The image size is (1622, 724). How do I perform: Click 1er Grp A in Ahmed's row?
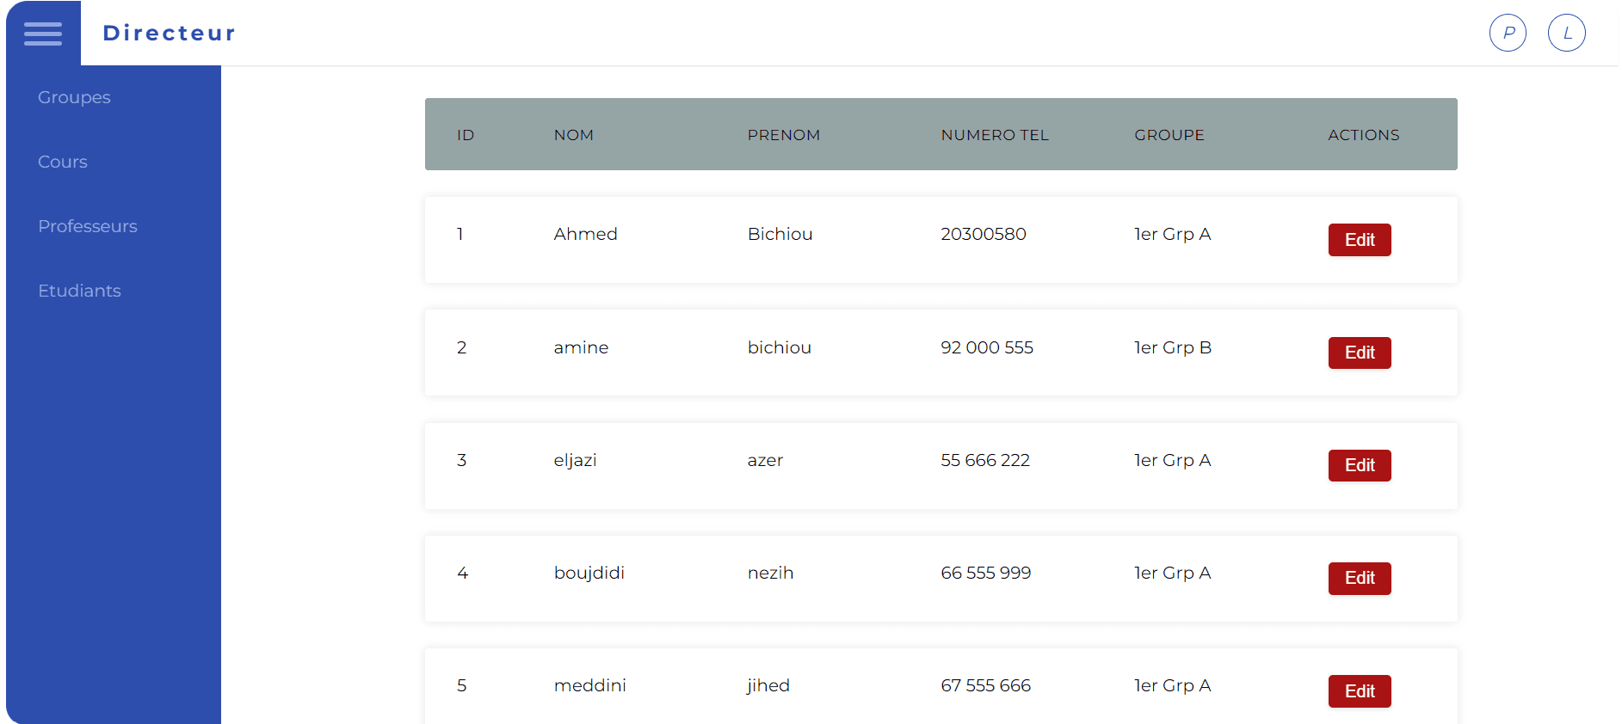[1173, 234]
